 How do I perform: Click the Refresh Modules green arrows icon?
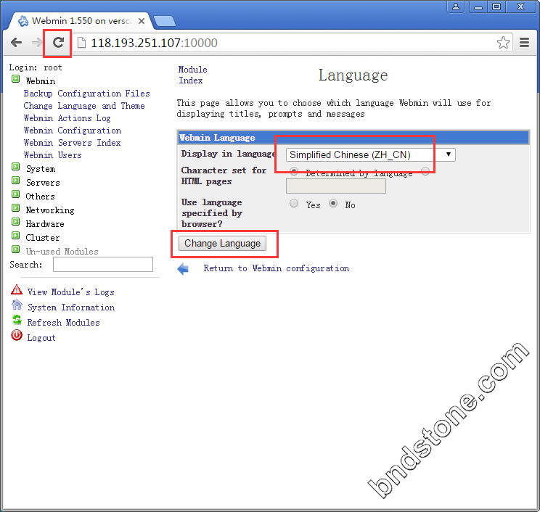[x=17, y=320]
